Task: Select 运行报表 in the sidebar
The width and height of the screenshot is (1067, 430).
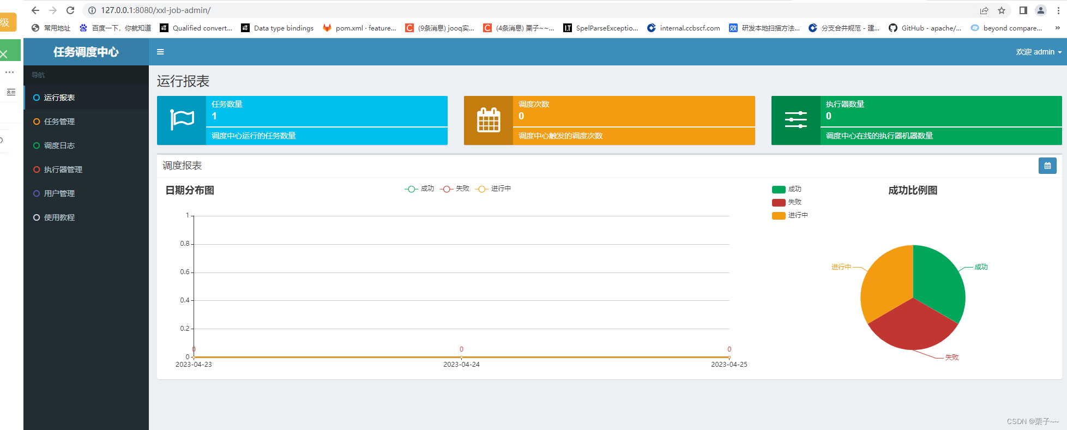Action: point(86,98)
